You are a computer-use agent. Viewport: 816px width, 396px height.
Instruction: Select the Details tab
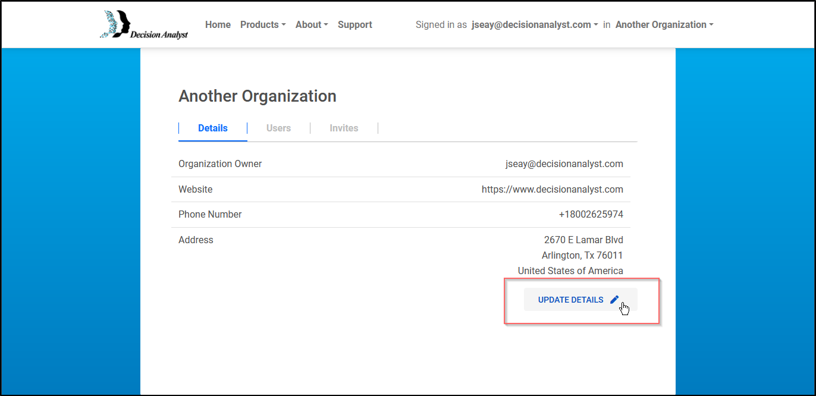coord(212,128)
